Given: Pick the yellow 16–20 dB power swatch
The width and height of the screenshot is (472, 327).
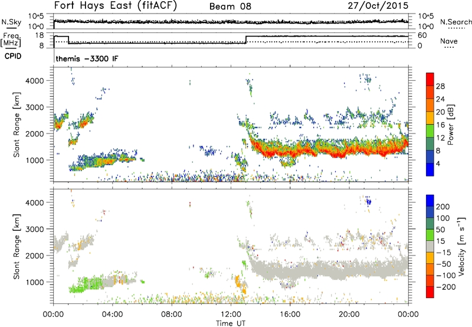Looking at the screenshot, I should [430, 118].
